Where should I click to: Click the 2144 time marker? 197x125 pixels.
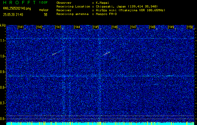[x=77, y=27]
